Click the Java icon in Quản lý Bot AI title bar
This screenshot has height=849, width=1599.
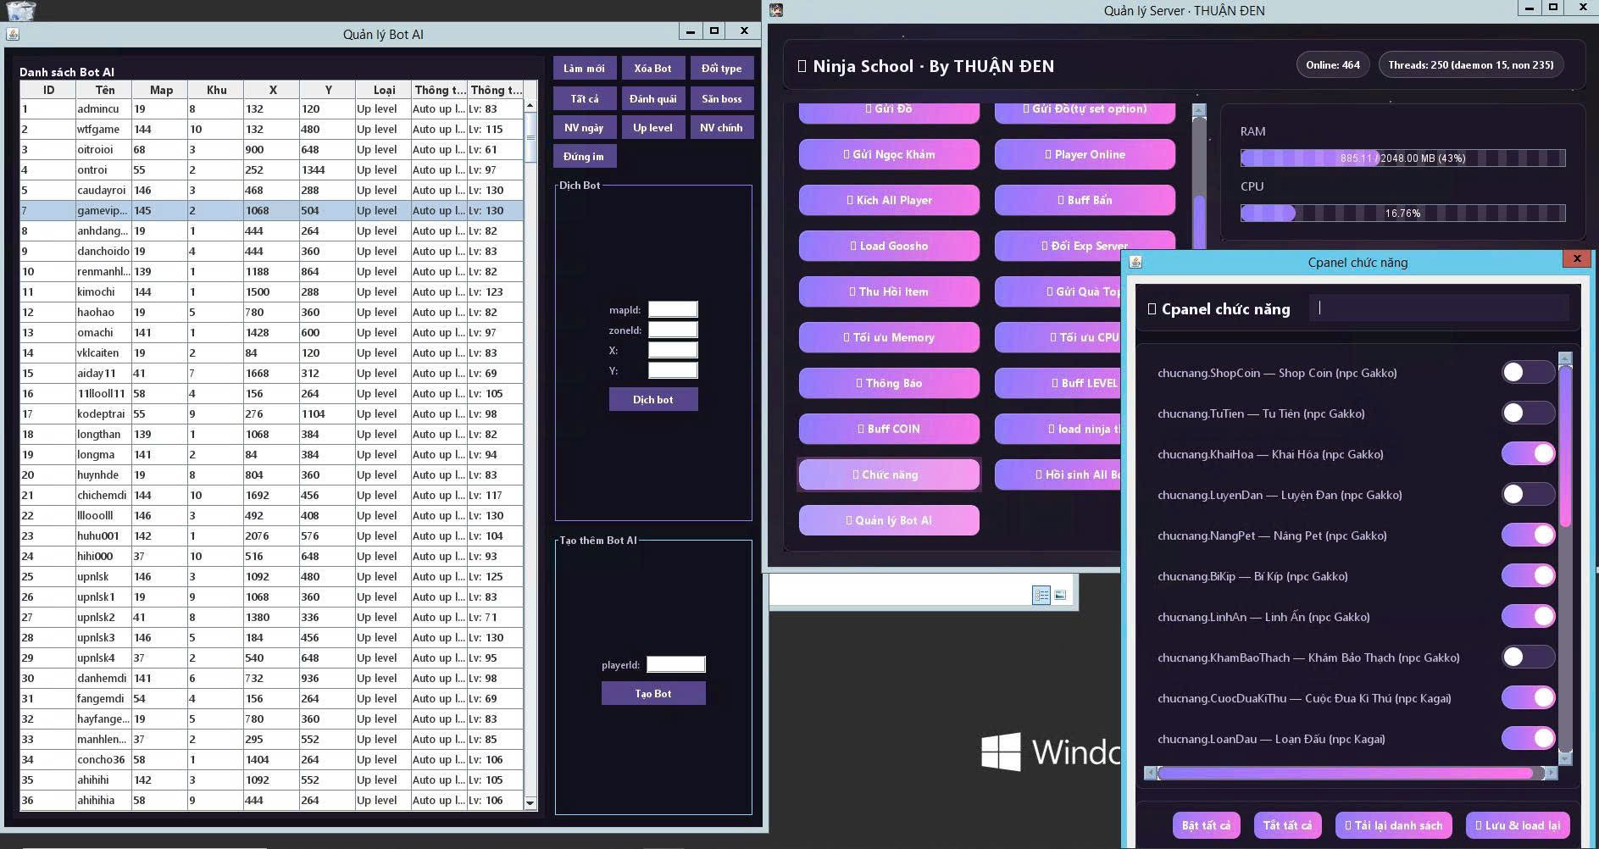(13, 34)
